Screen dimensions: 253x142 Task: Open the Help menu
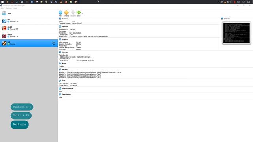coord(15,8)
